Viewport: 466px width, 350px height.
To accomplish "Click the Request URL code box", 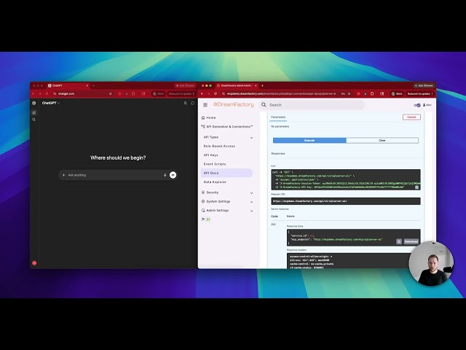I will pos(346,201).
